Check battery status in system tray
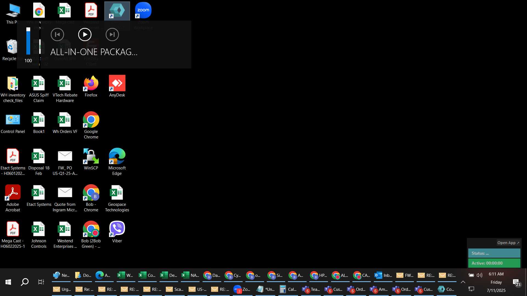The height and width of the screenshot is (296, 527). pyautogui.click(x=471, y=275)
